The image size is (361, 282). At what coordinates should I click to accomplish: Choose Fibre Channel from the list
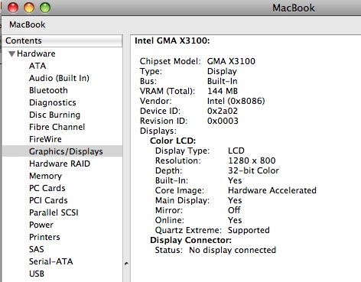point(57,127)
